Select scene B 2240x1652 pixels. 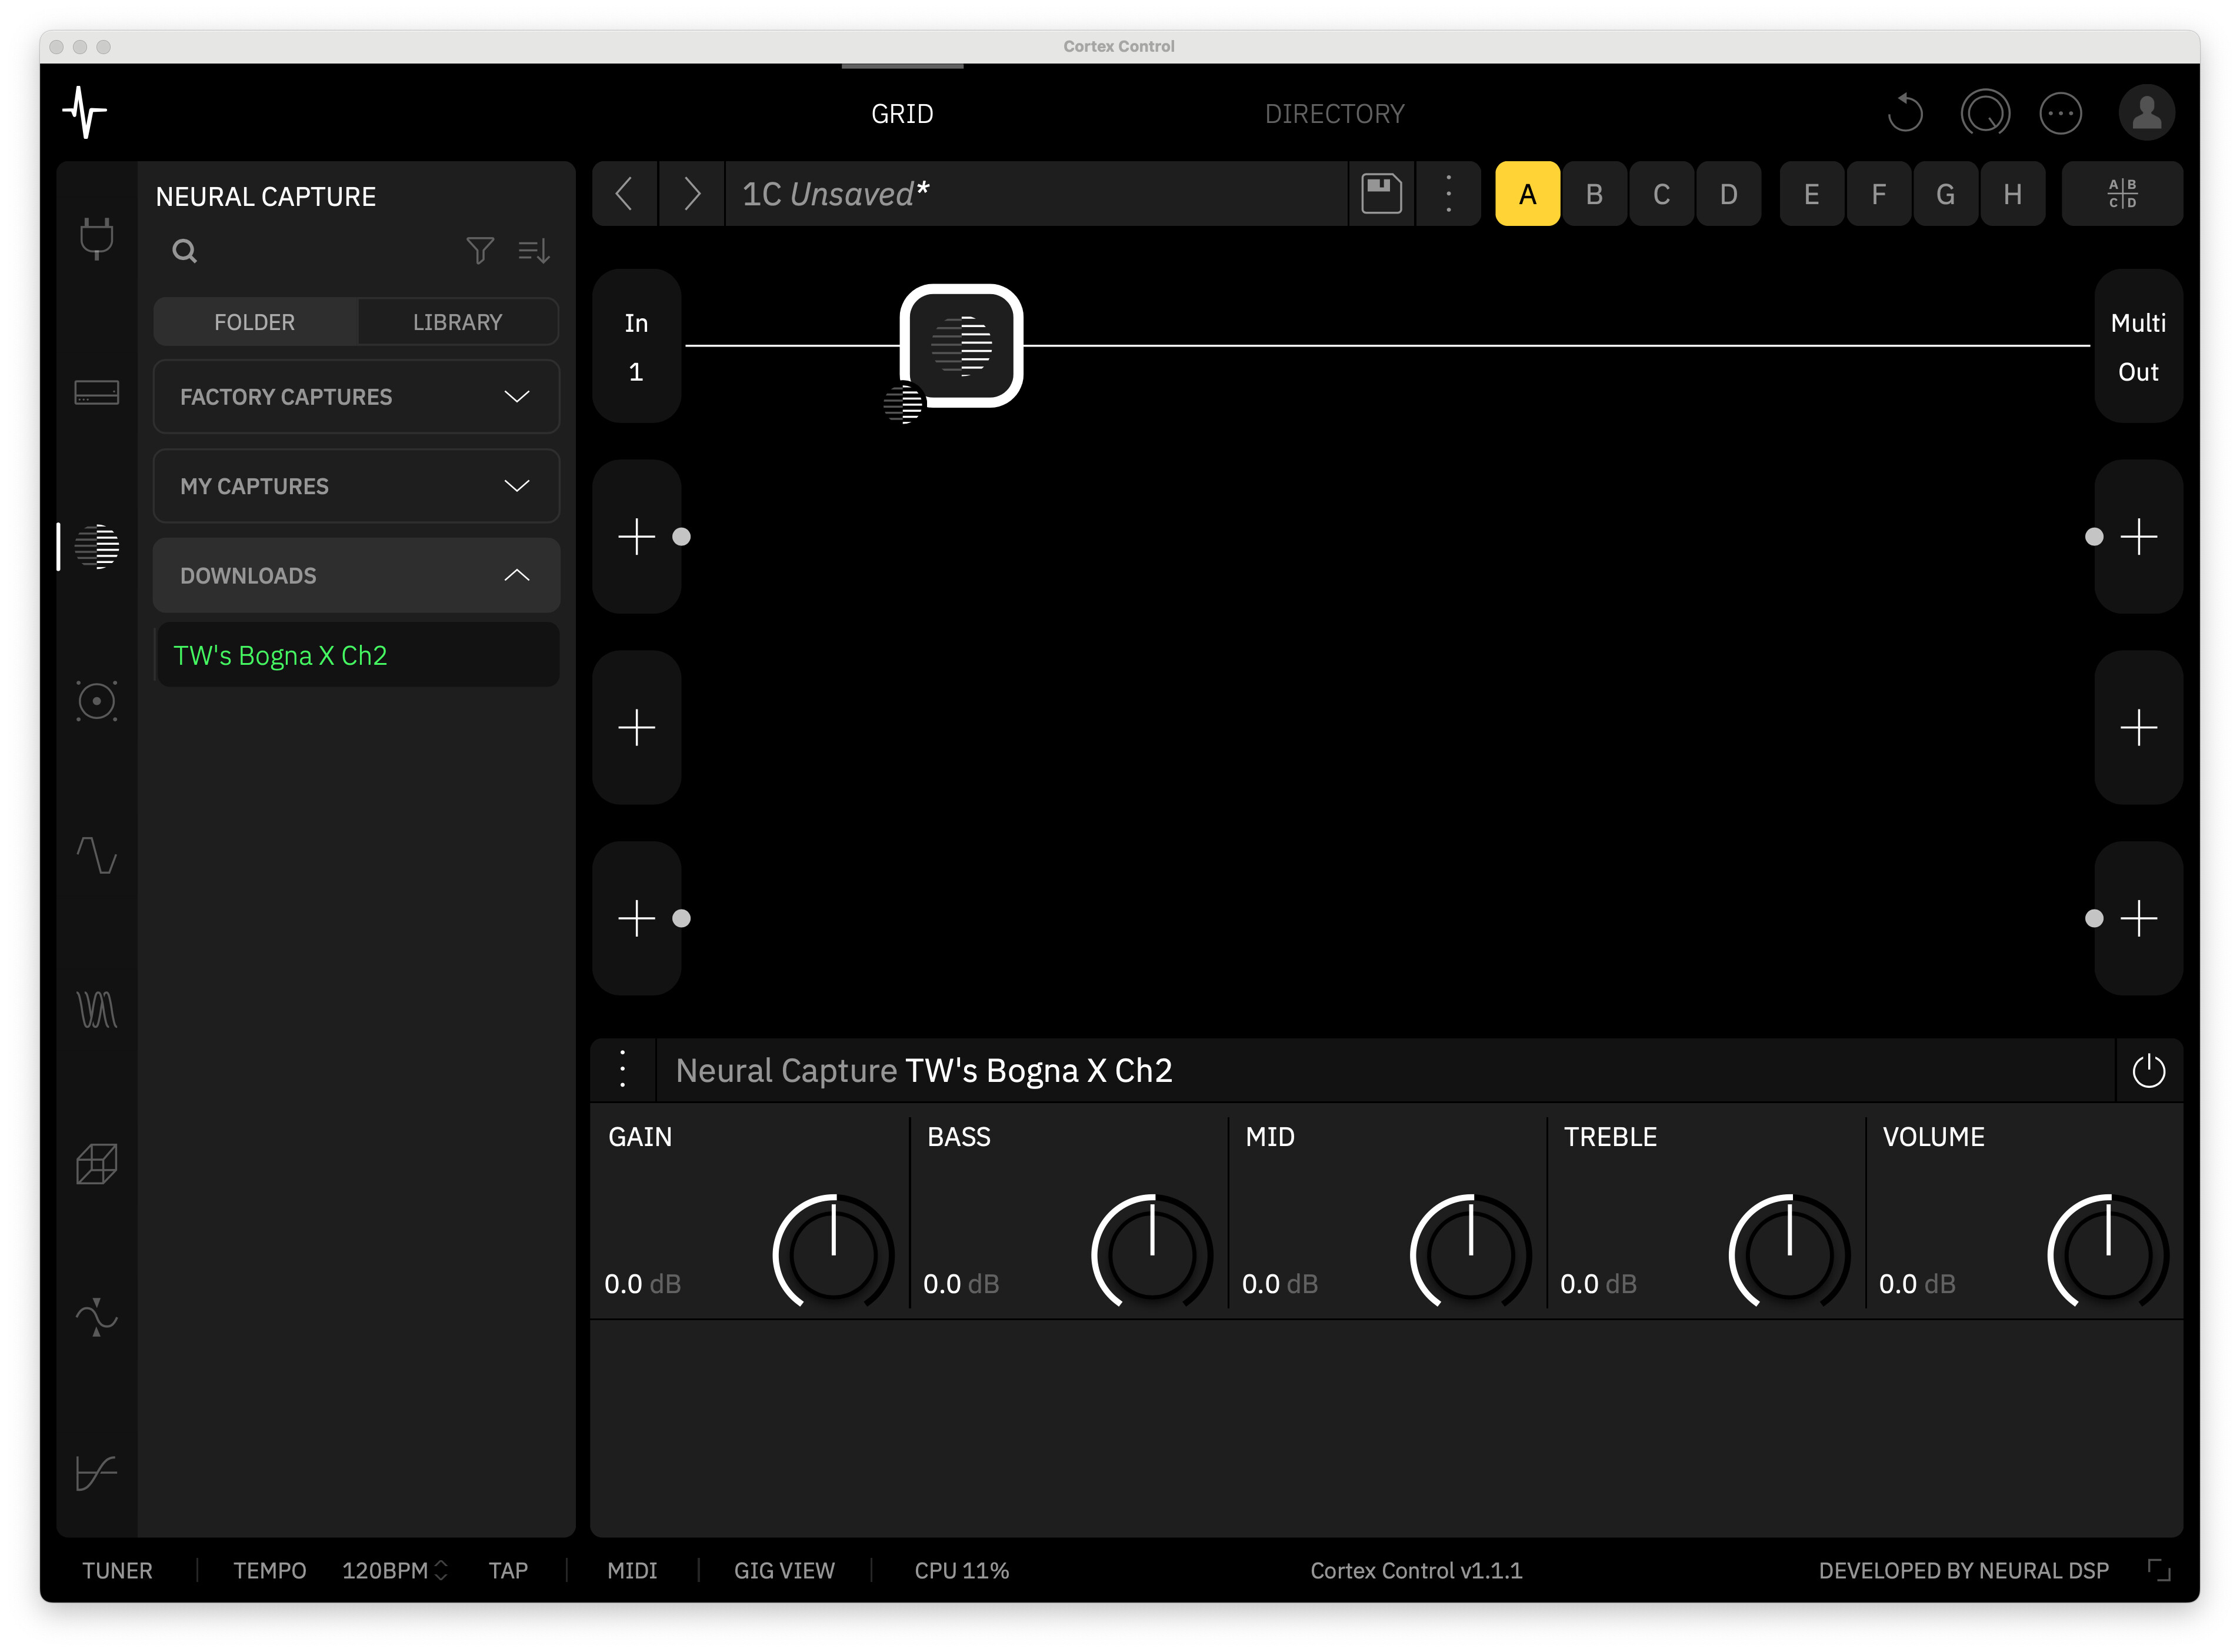tap(1594, 194)
